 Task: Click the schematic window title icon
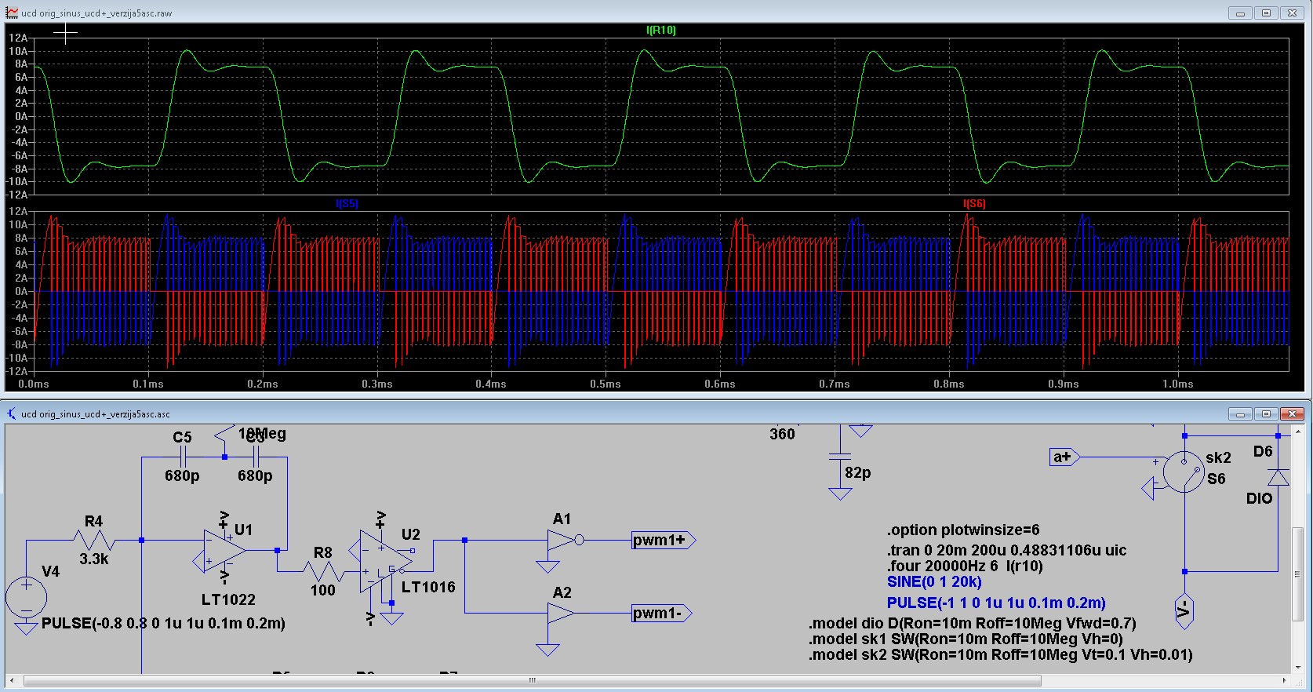(12, 413)
